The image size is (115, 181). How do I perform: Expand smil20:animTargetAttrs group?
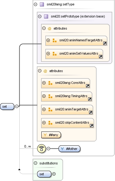44,109
